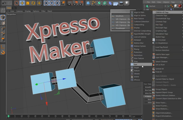Add a Camera from the toolbar

[121, 3]
